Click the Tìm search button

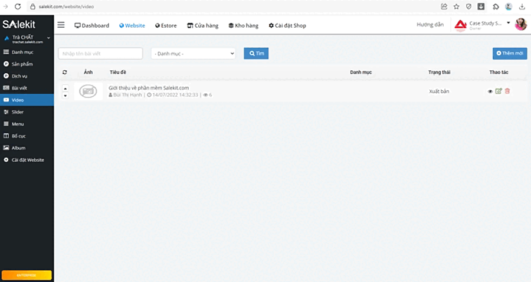click(256, 53)
